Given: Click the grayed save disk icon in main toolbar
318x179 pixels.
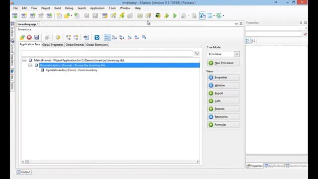Looking at the screenshot, I should coord(86,15).
